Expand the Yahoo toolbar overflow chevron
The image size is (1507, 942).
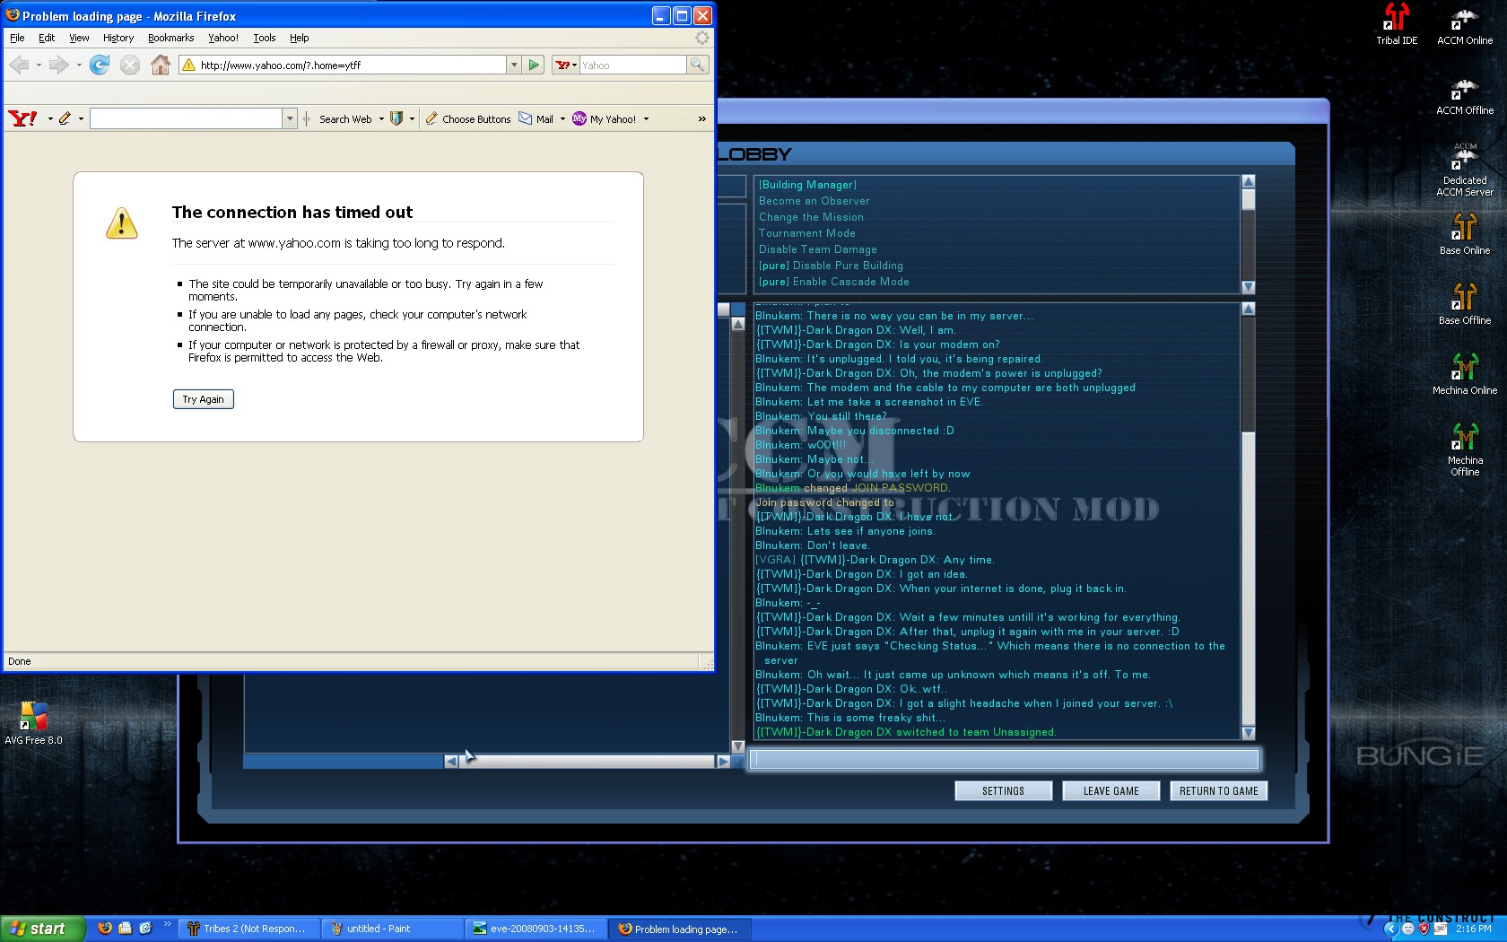(x=701, y=118)
